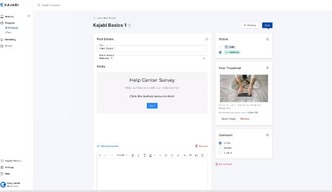This screenshot has width=332, height=192.
Task: Focus the Kajabi Assistant search field
Action: tap(51, 5)
